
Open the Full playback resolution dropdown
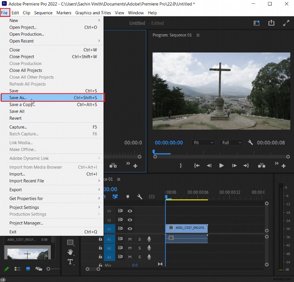pos(231,142)
